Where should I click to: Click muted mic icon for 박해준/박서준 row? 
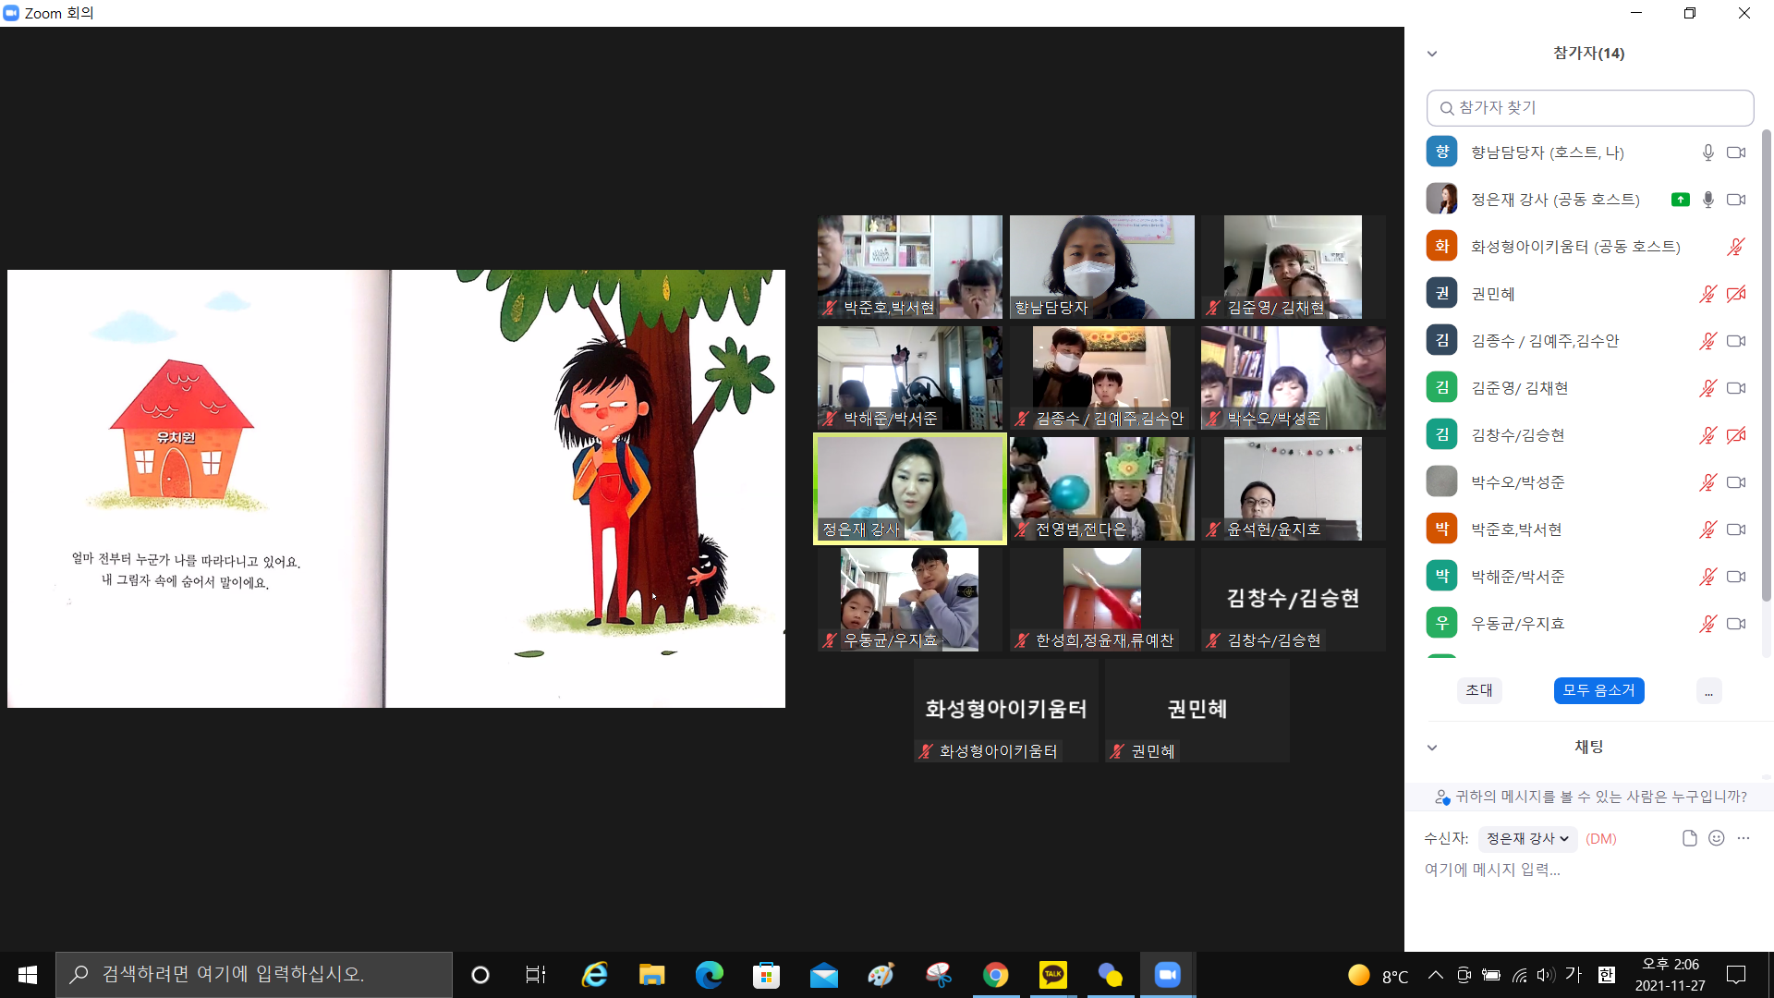[1708, 577]
